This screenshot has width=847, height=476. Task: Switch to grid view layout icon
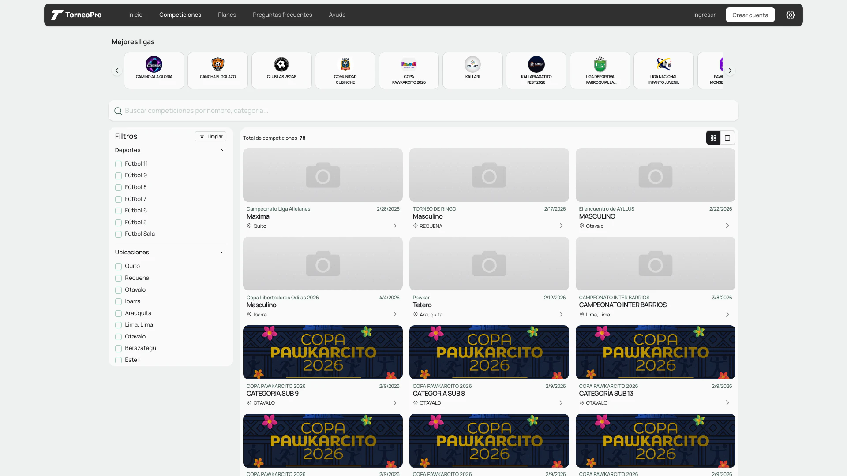[x=713, y=138]
